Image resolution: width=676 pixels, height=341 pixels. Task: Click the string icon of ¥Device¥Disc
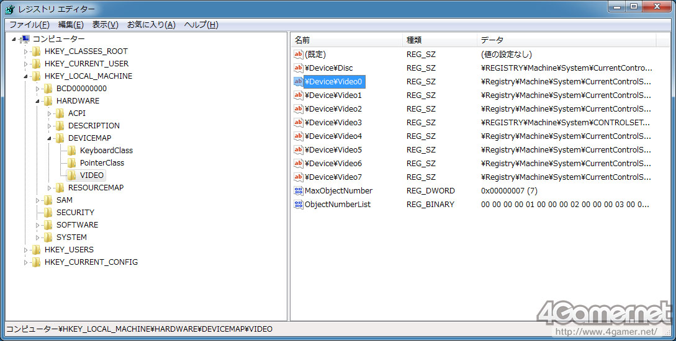tap(299, 68)
